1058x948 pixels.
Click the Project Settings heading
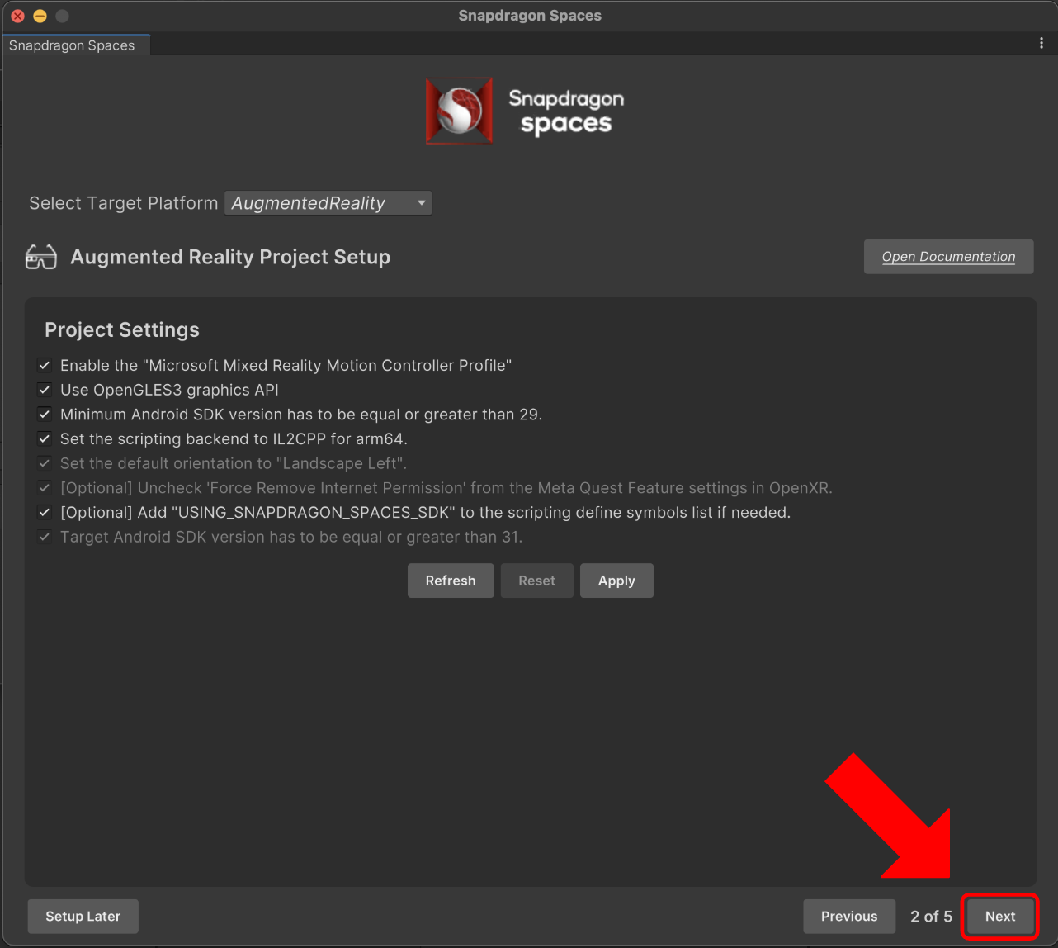coord(122,329)
